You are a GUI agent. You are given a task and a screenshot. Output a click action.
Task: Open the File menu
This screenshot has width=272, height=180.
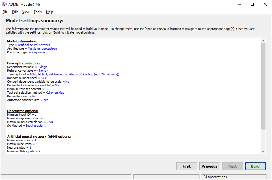[x=5, y=12]
